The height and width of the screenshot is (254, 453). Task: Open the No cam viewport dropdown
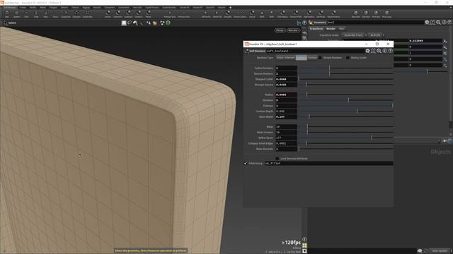293,30
